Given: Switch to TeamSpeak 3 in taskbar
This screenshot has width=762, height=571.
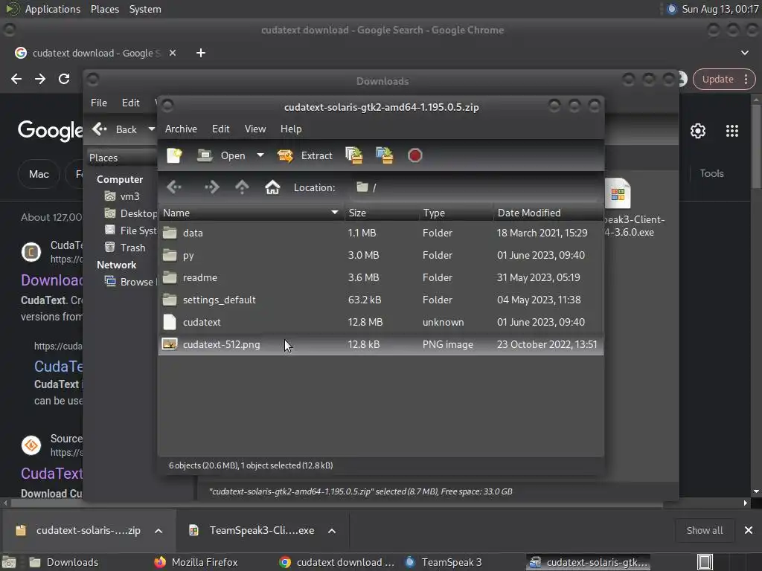Looking at the screenshot, I should pos(444,562).
